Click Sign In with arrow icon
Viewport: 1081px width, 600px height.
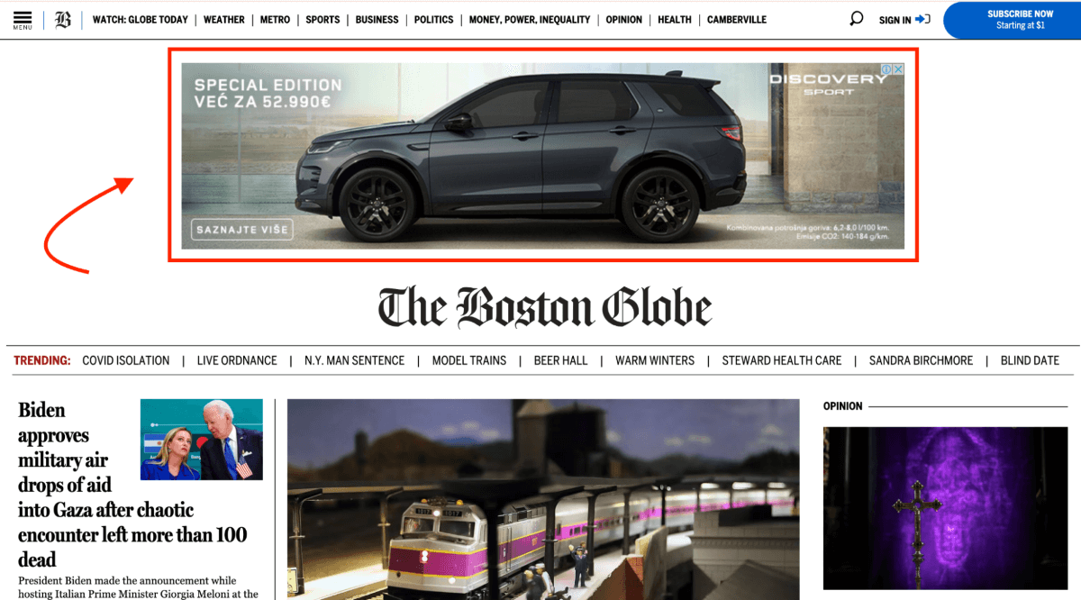click(904, 20)
